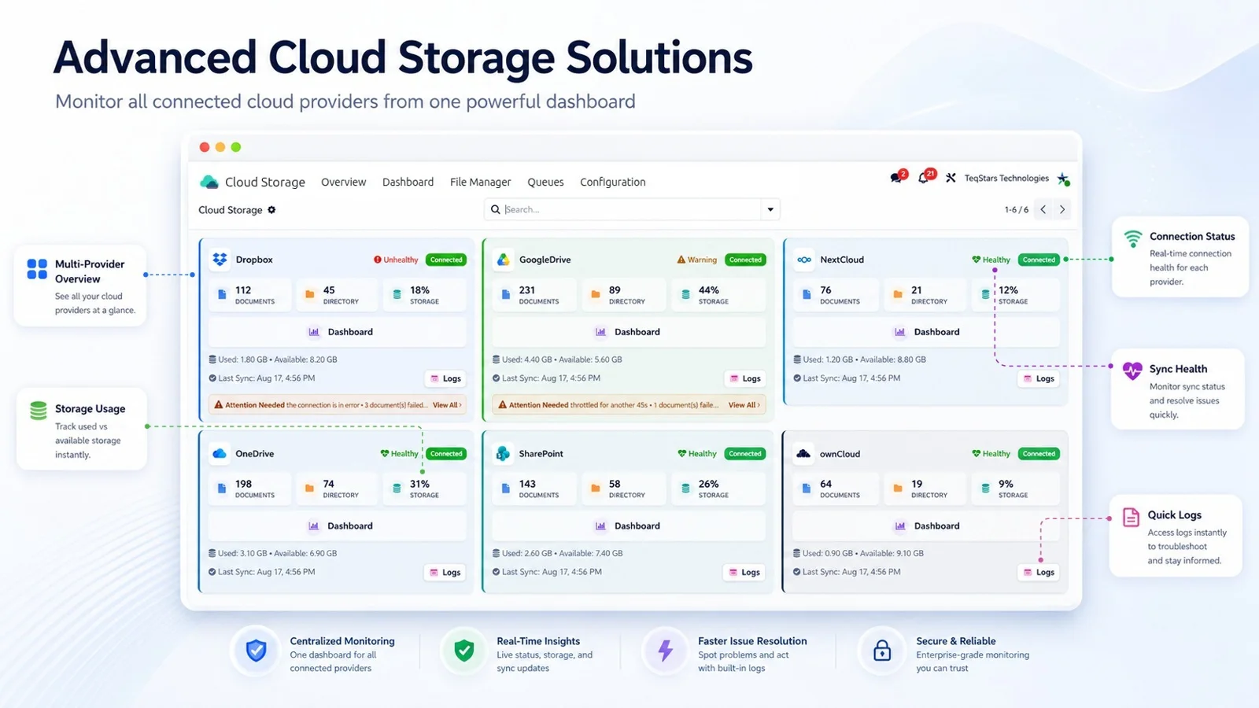The height and width of the screenshot is (708, 1259).
Task: Click OneDrive Logs button
Action: (445, 572)
